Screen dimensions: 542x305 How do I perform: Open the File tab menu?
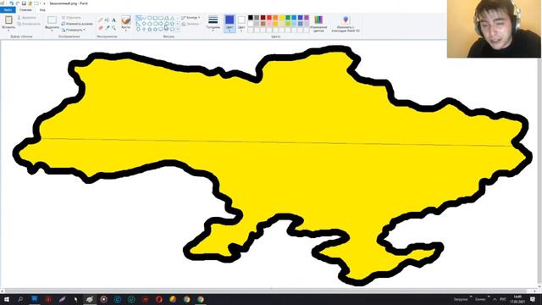pos(8,9)
